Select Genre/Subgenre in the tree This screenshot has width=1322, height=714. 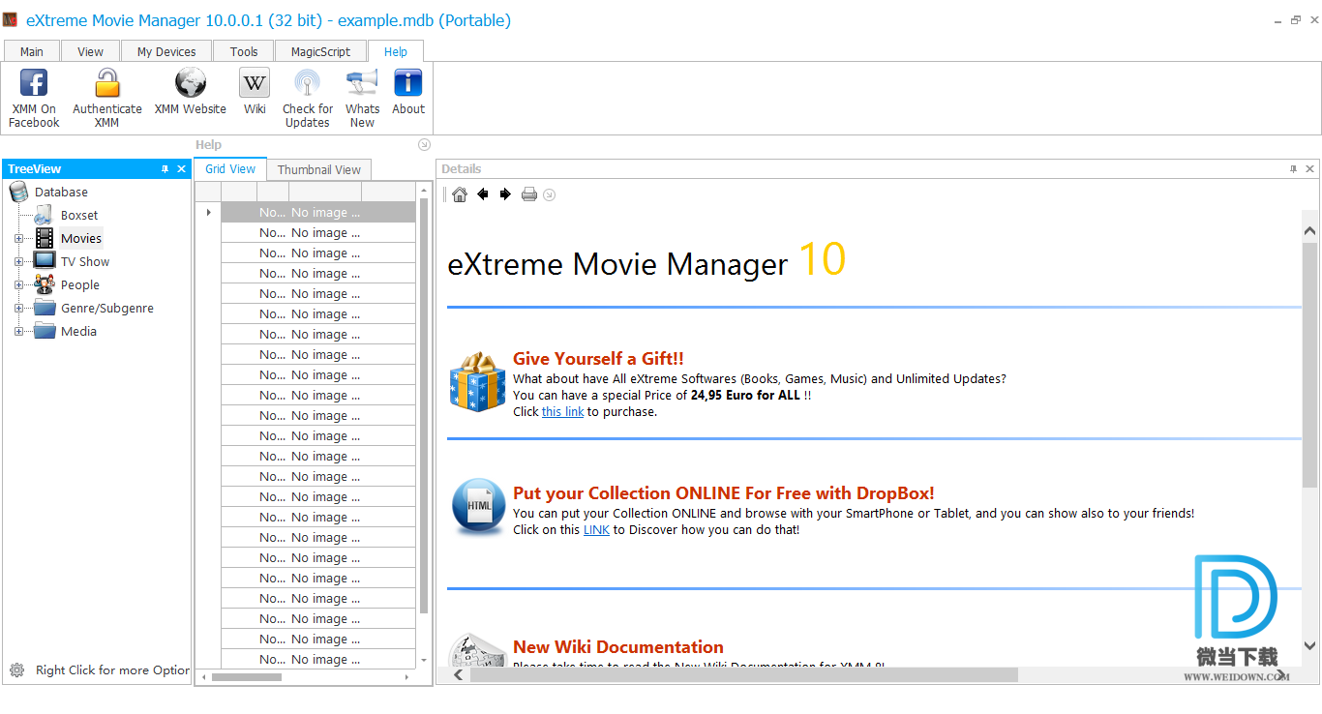107,309
